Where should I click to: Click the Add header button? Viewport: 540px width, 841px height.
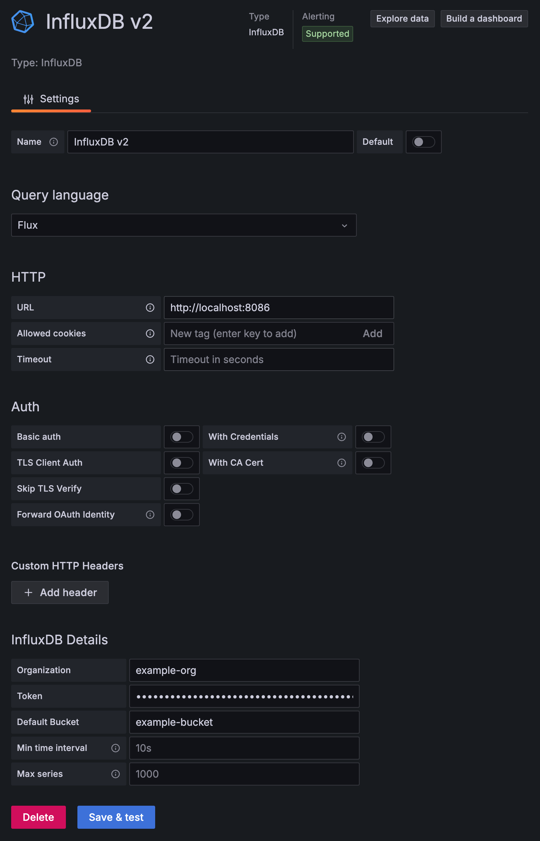60,592
